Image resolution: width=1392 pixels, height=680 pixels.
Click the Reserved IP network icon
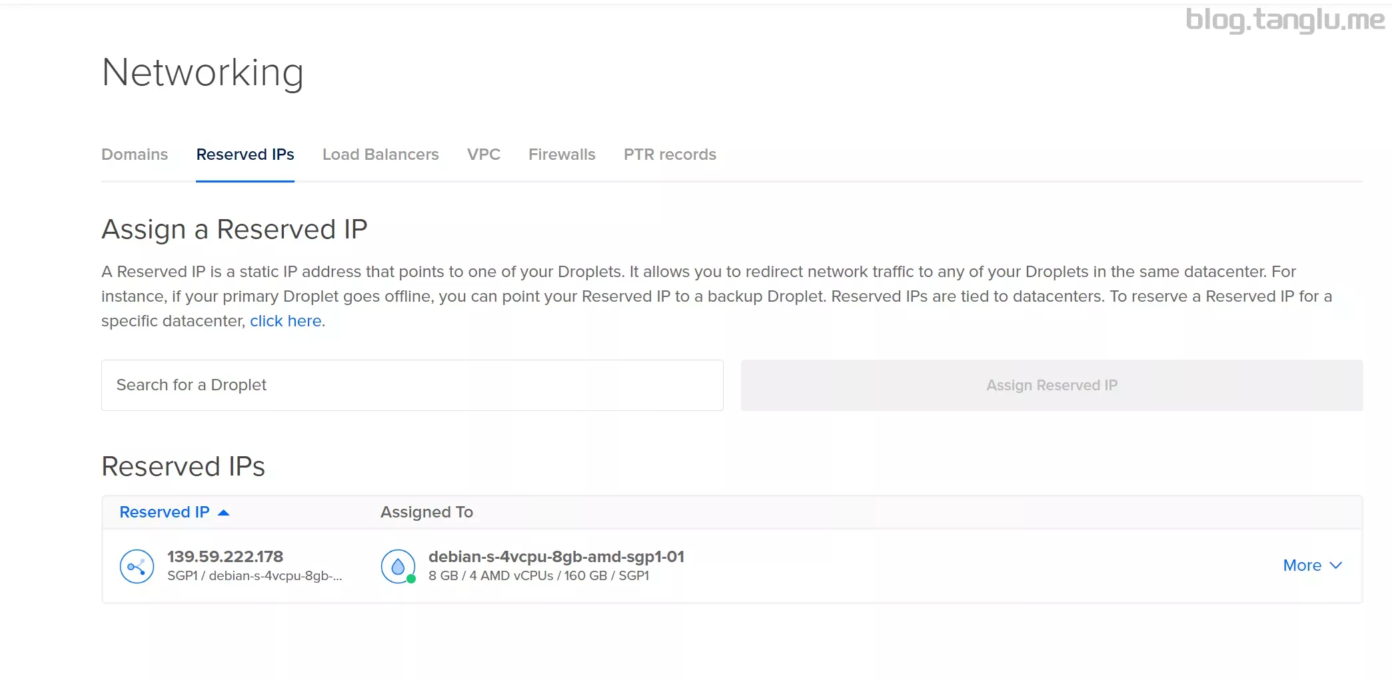coord(136,566)
